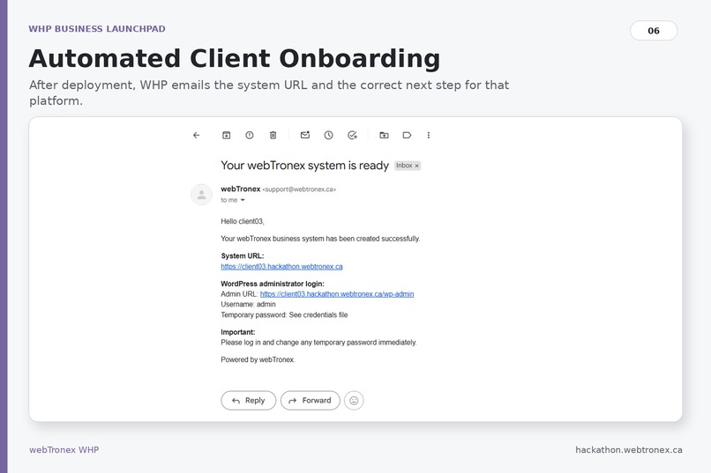711x473 pixels.
Task: Delete the email with the trash icon
Action: coord(273,135)
